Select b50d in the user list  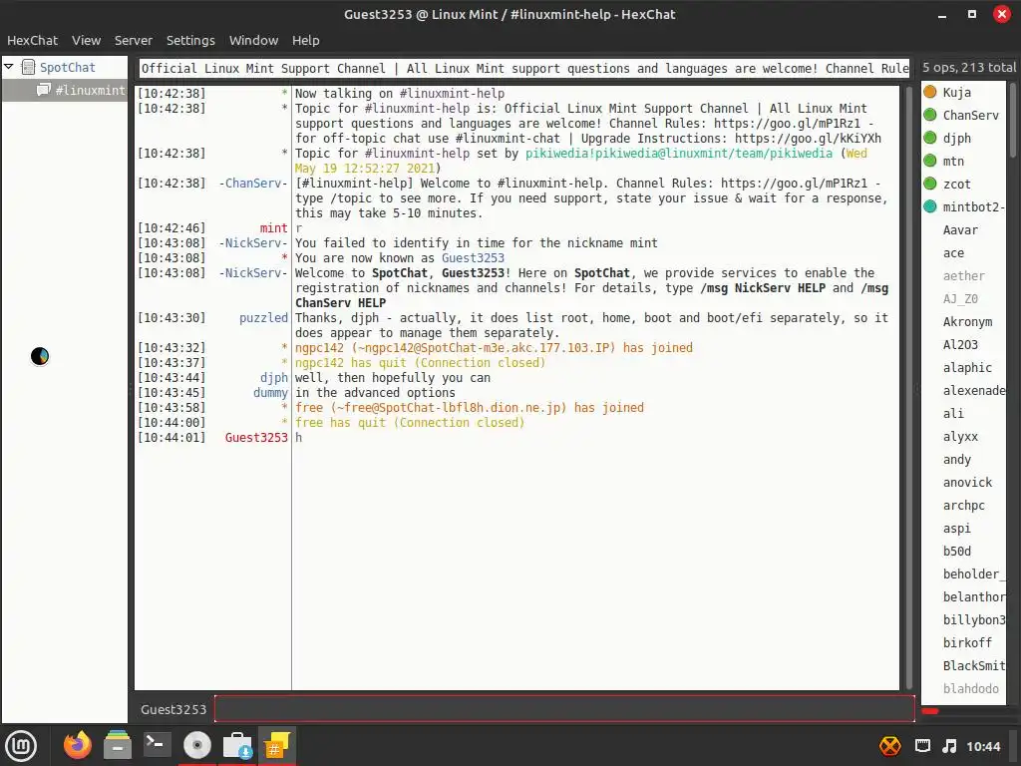click(x=956, y=551)
